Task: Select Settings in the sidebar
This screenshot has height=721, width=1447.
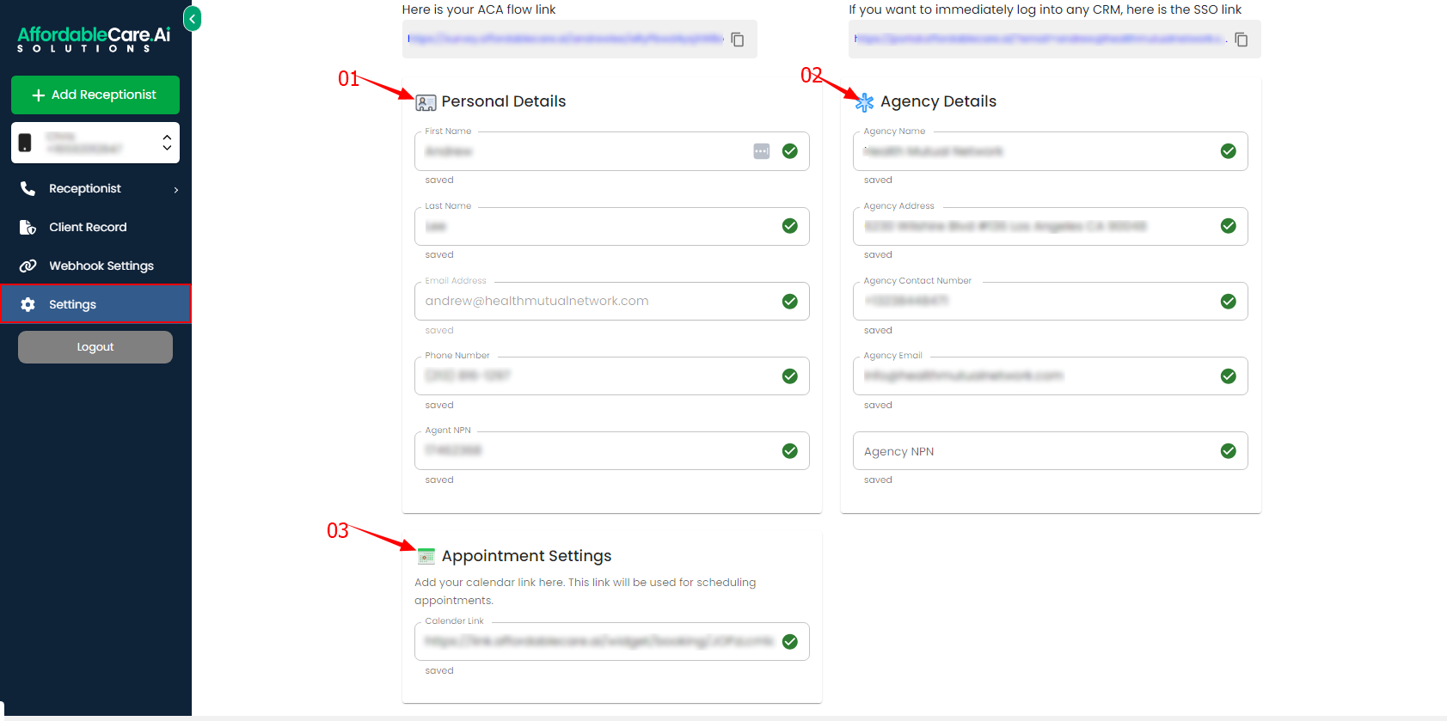Action: tap(72, 304)
